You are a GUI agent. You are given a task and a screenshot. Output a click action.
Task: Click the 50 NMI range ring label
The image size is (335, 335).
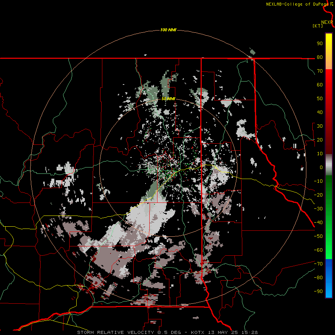point(168,99)
